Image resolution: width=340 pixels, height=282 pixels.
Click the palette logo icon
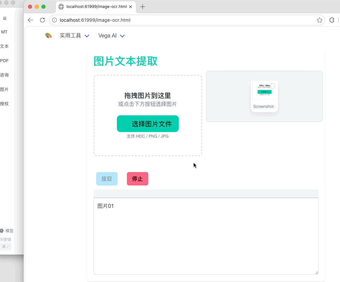(x=48, y=35)
